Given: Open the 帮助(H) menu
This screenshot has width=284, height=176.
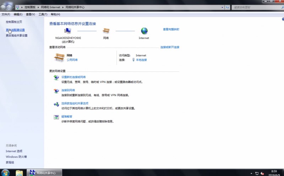Looking at the screenshot, I should click(55, 14).
